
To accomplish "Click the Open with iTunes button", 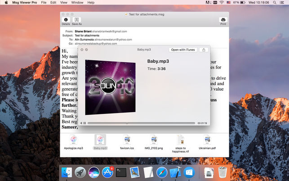I will (x=183, y=50).
